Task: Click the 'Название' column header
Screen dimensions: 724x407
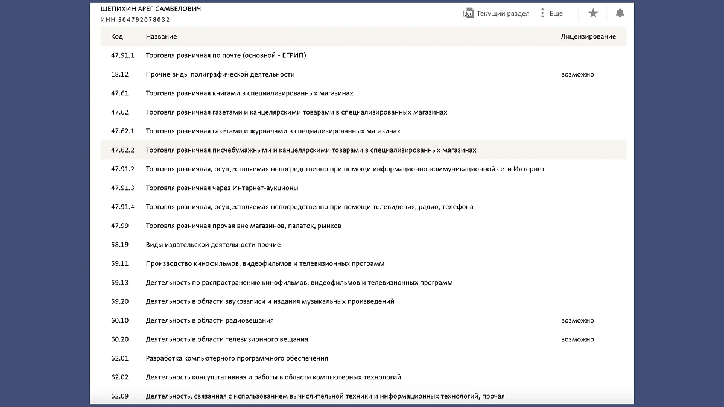Action: [x=161, y=36]
